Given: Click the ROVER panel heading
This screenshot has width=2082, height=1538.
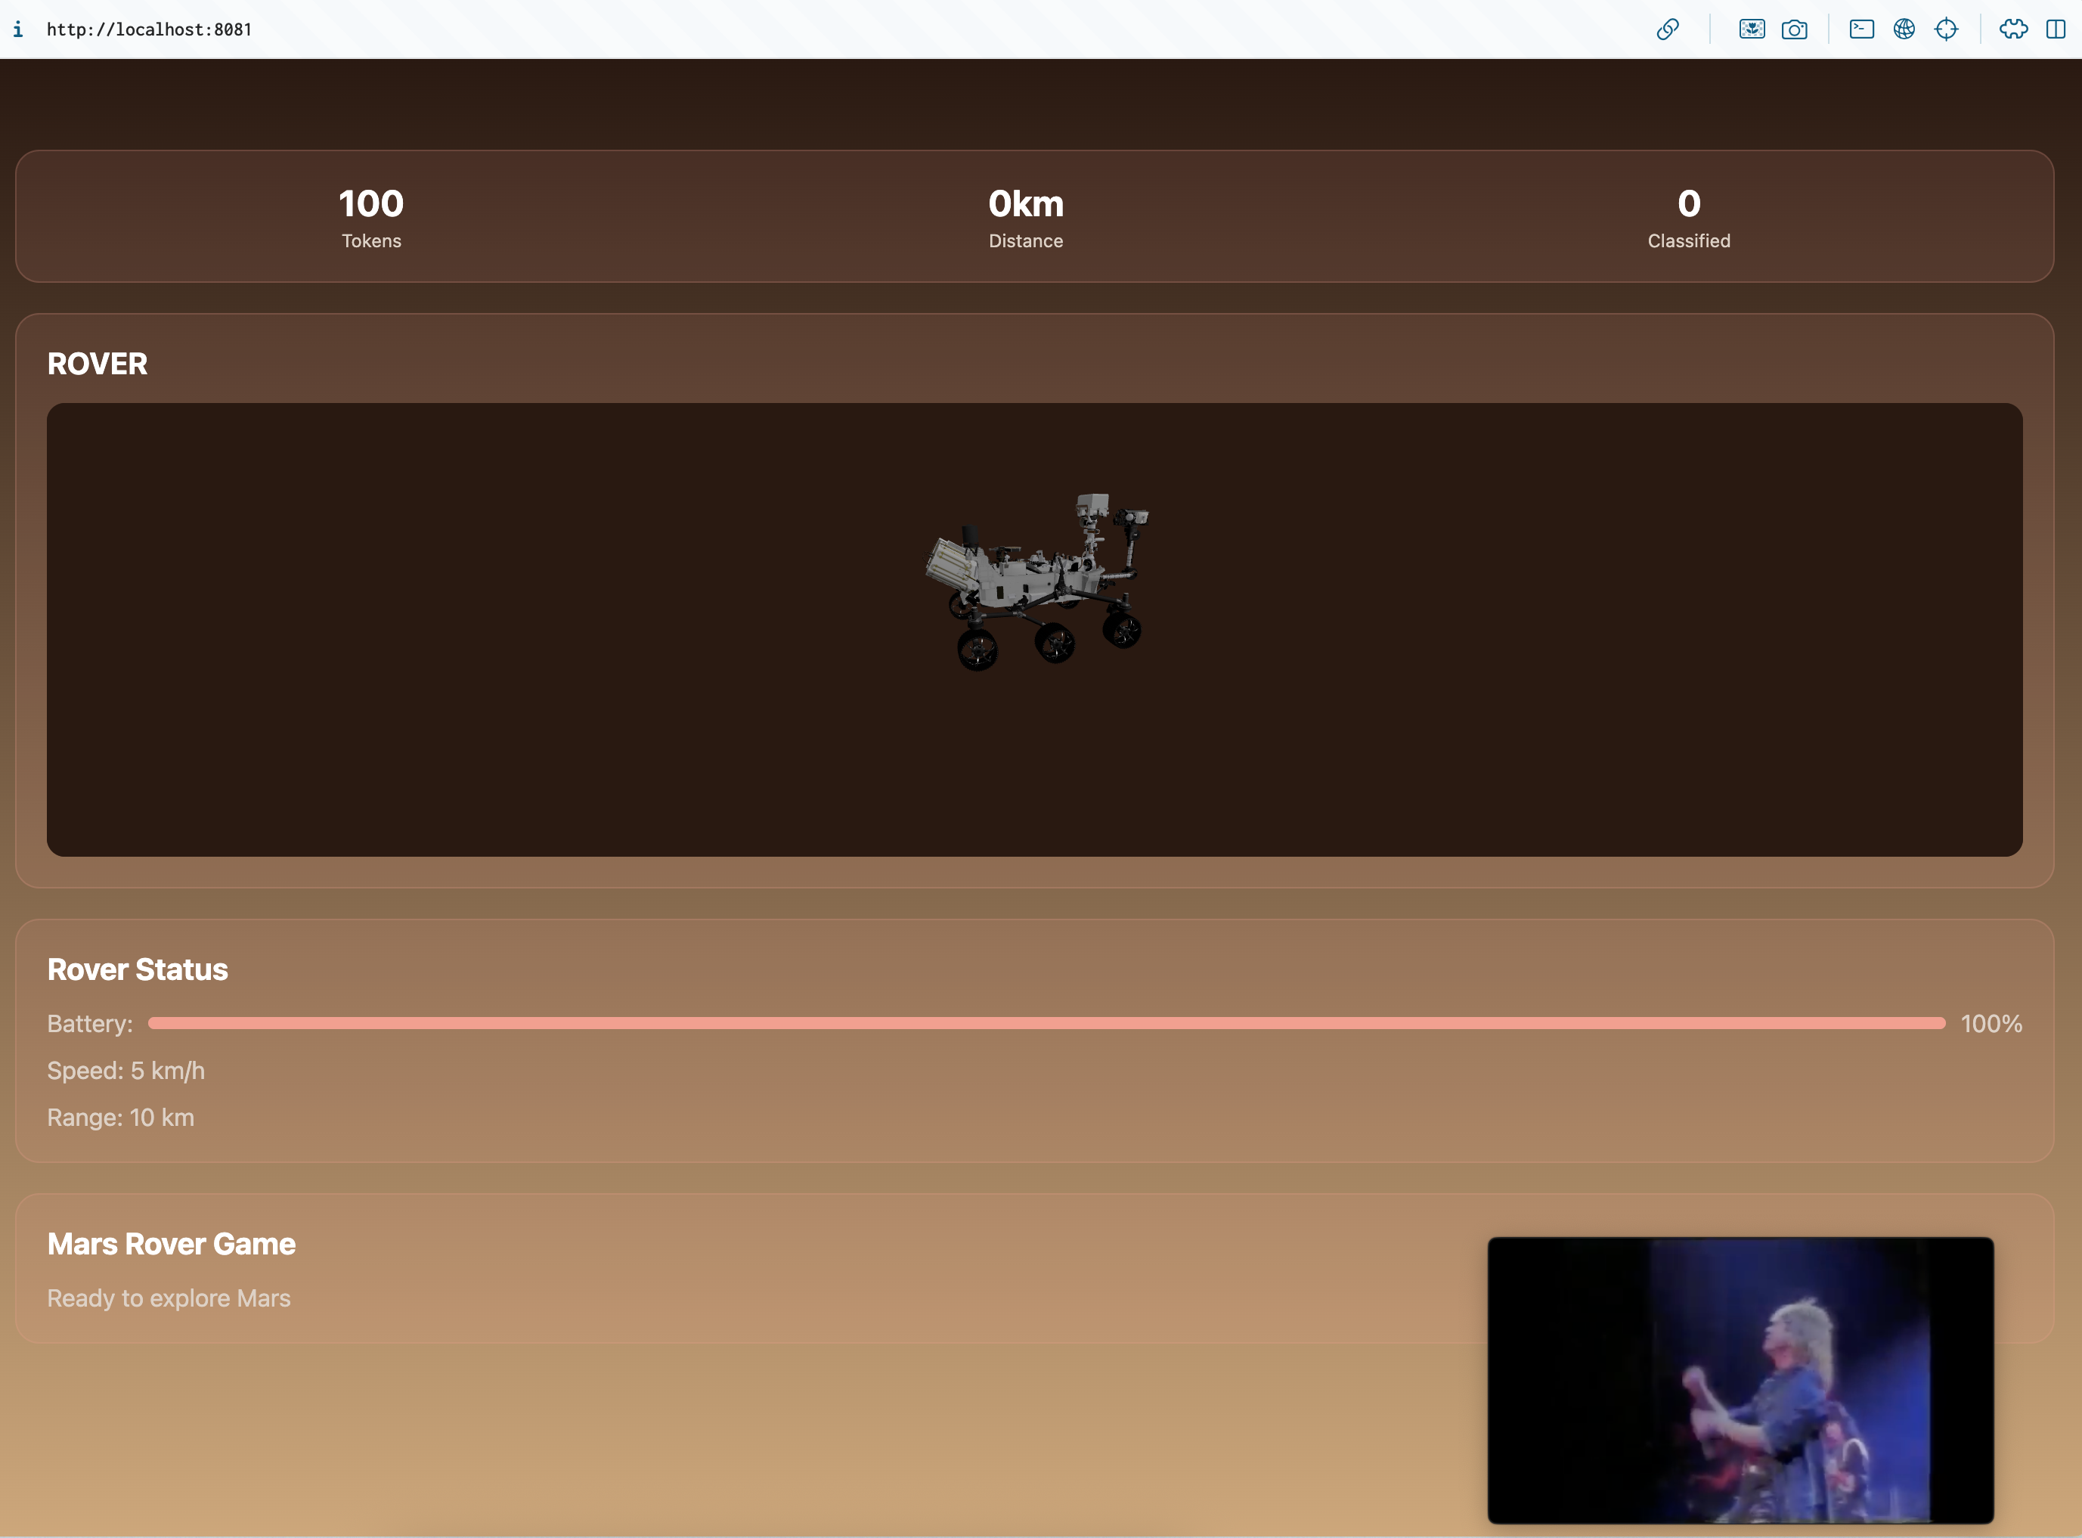Looking at the screenshot, I should point(97,363).
